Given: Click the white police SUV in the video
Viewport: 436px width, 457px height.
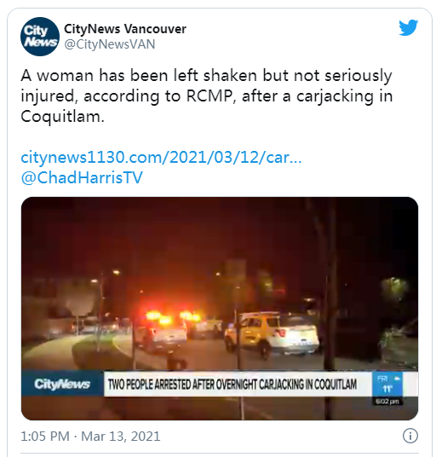Looking at the screenshot, I should click(x=272, y=333).
